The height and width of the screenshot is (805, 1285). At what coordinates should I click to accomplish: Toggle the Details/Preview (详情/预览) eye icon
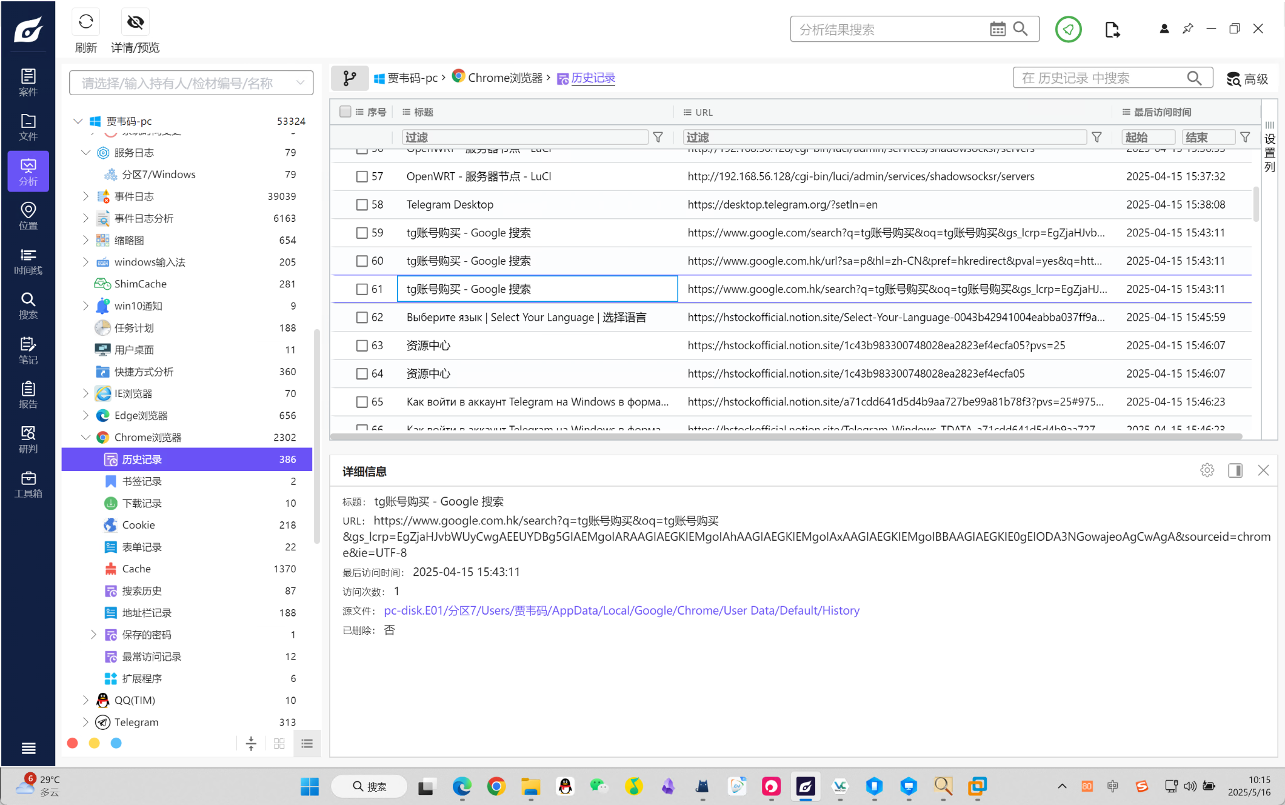135,22
